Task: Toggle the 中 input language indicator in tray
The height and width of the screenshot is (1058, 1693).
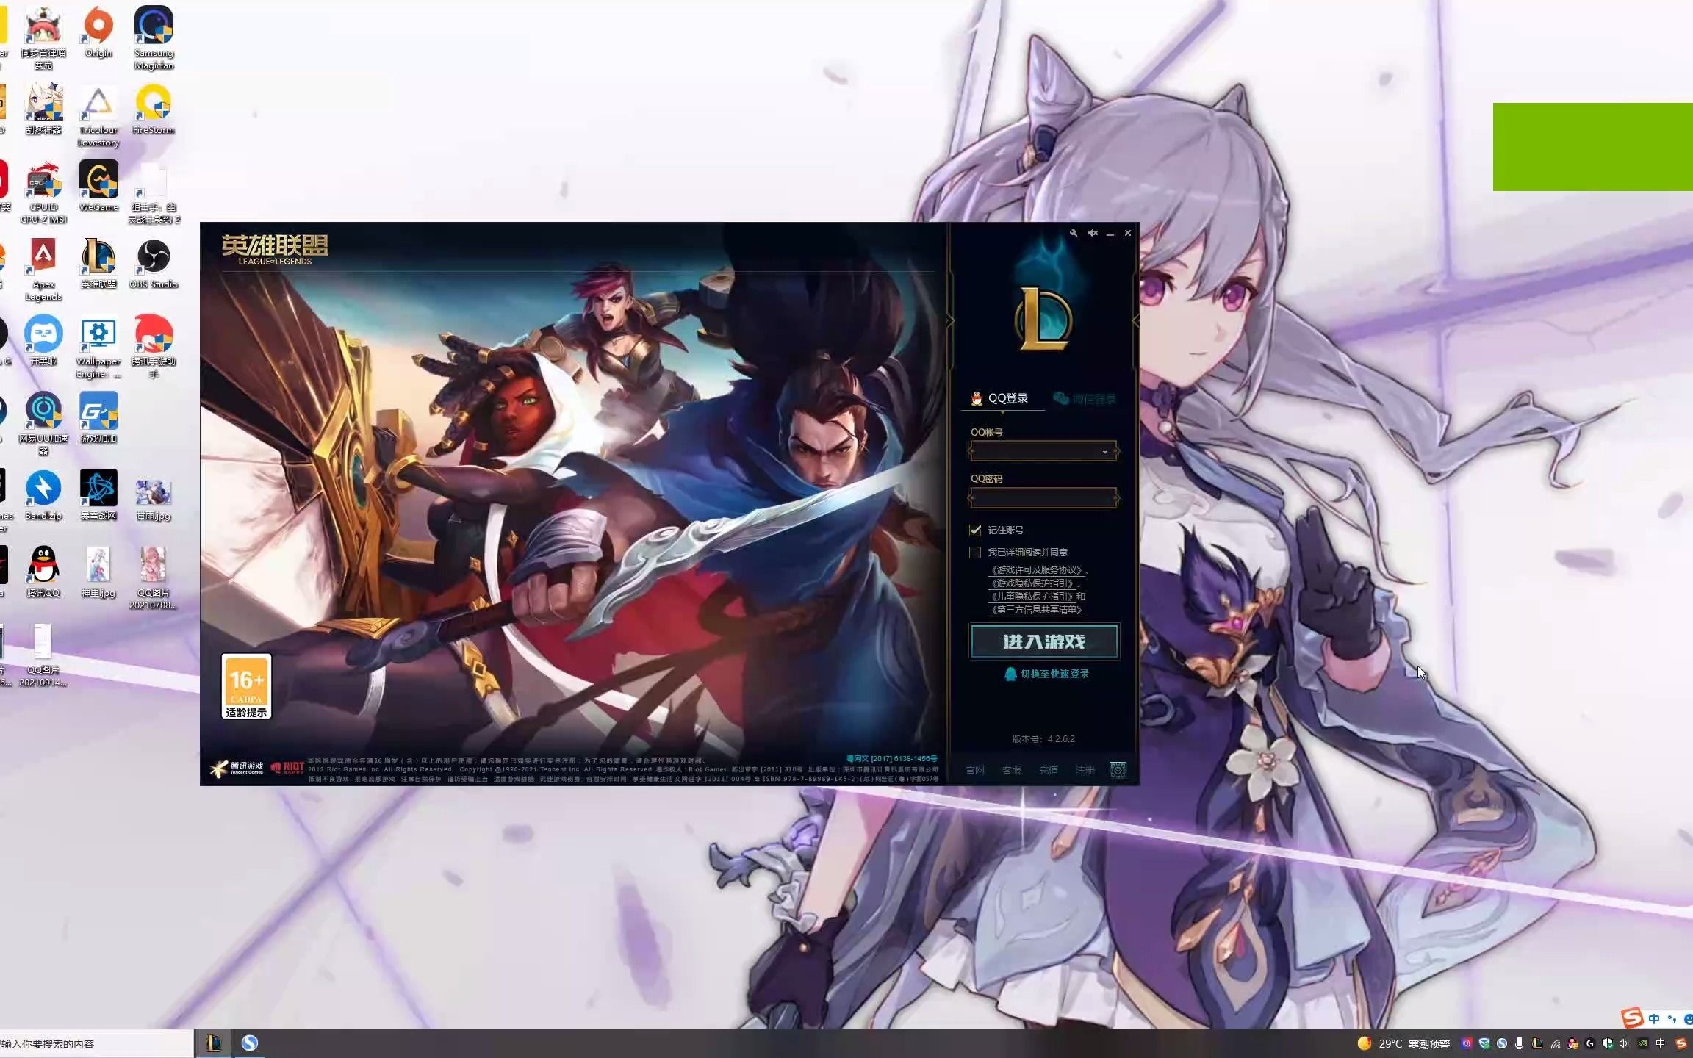Action: tap(1661, 1043)
